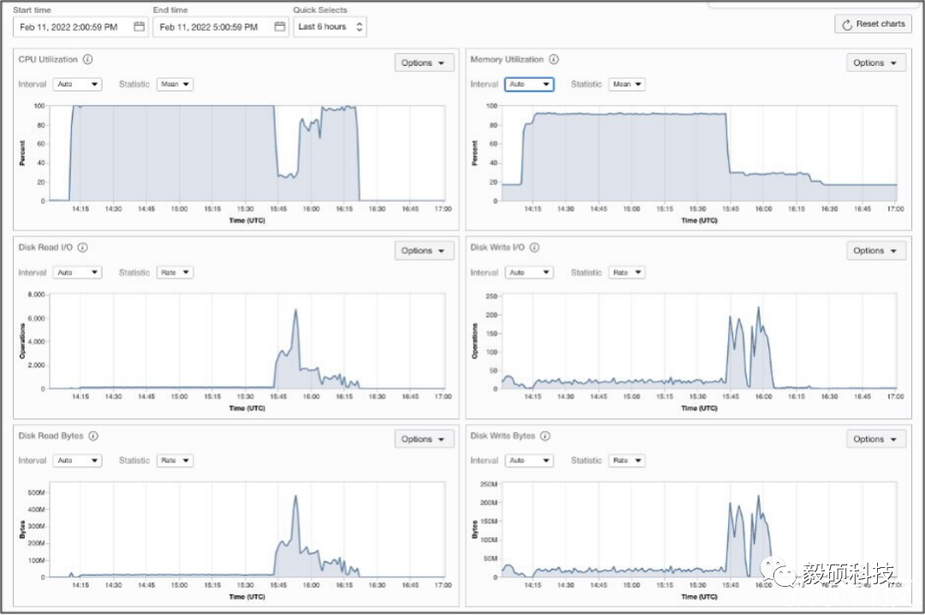
Task: Click the info icon beside Disk Read Bytes
Action: (x=93, y=436)
